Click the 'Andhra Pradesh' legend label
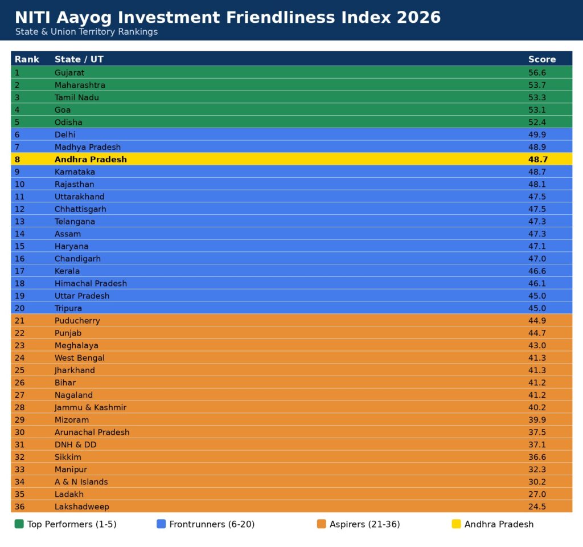The height and width of the screenshot is (547, 583). [x=499, y=524]
